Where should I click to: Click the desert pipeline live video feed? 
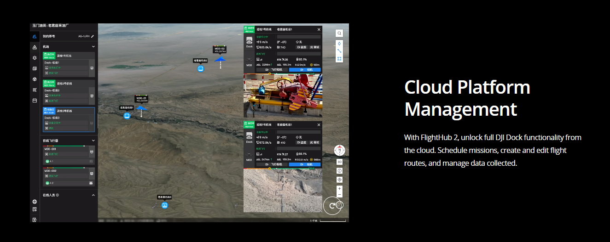click(x=283, y=191)
